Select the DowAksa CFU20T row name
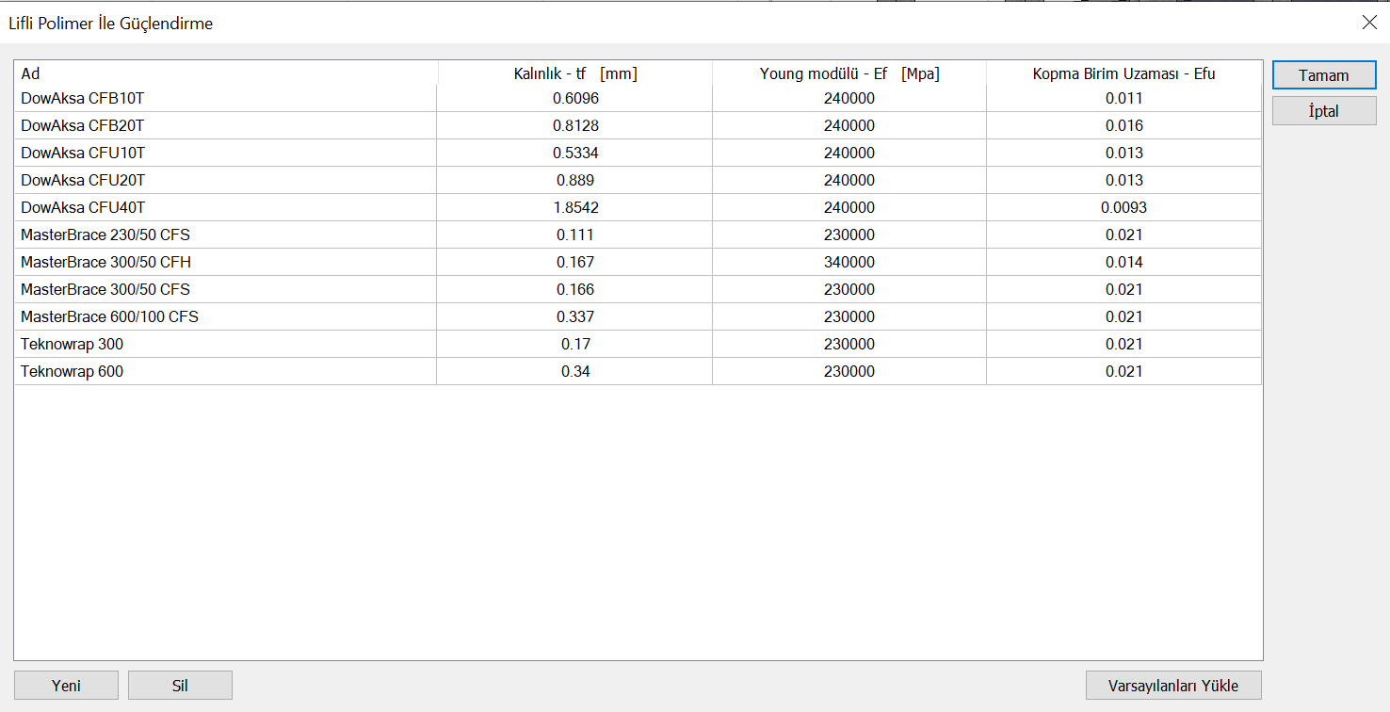1390x712 pixels. pos(83,180)
